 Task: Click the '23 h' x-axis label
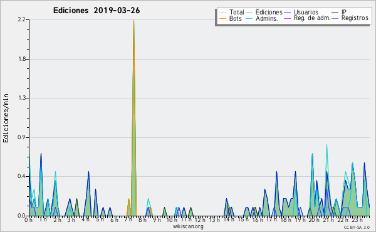point(357,219)
